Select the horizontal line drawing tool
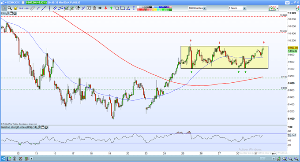This screenshot has height=162, width=300. [x=21, y=8]
